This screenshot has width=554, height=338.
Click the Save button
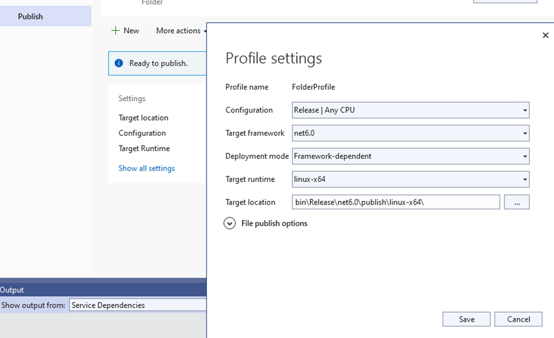(x=466, y=319)
